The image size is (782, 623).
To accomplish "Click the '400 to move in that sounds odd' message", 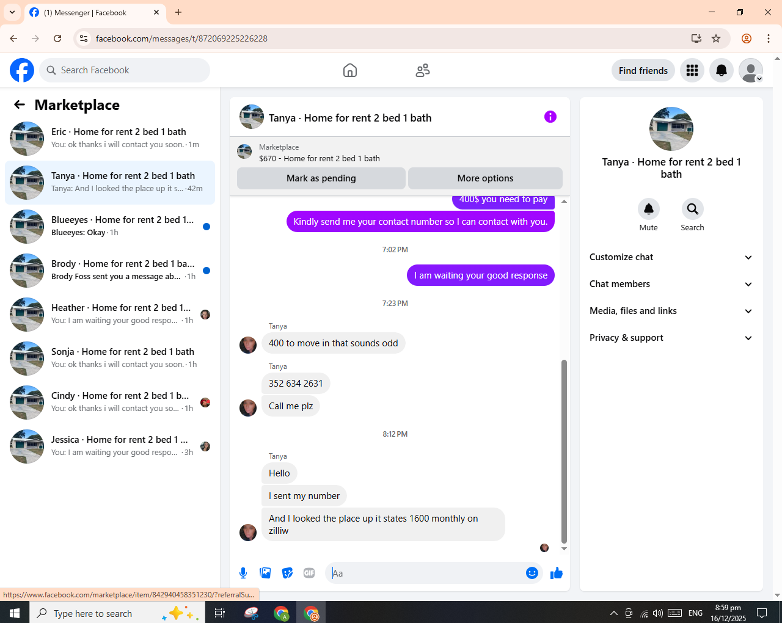I will coord(333,343).
